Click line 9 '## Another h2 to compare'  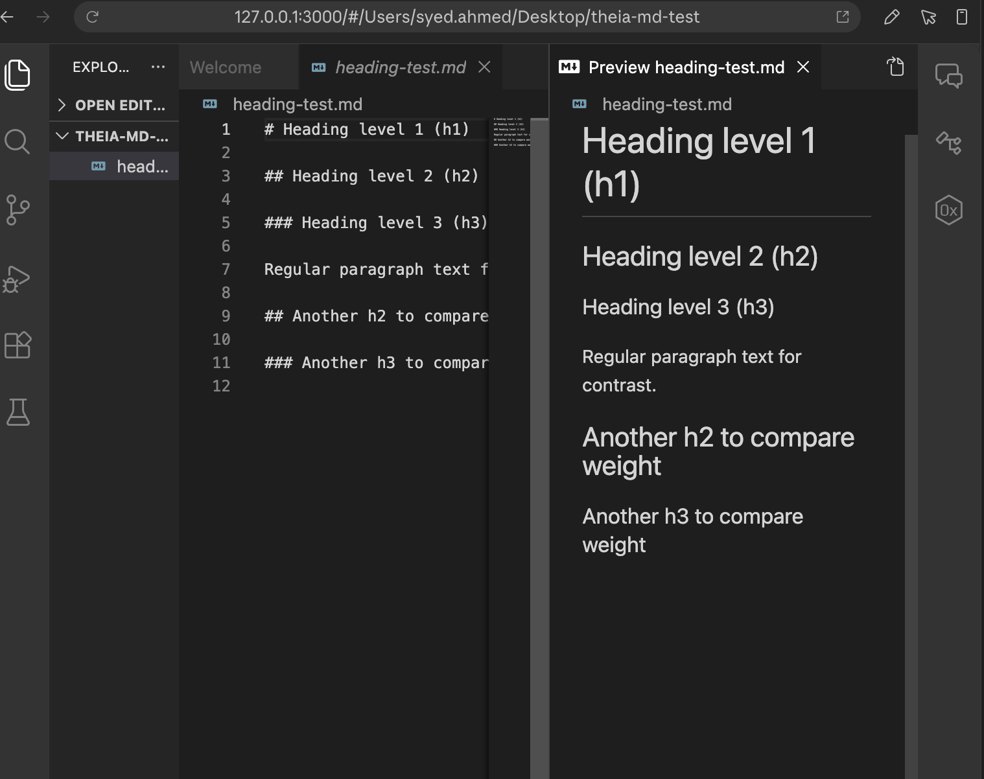(x=376, y=316)
